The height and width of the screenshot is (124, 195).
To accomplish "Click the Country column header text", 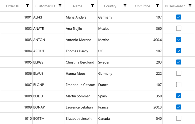I will 110,6.
